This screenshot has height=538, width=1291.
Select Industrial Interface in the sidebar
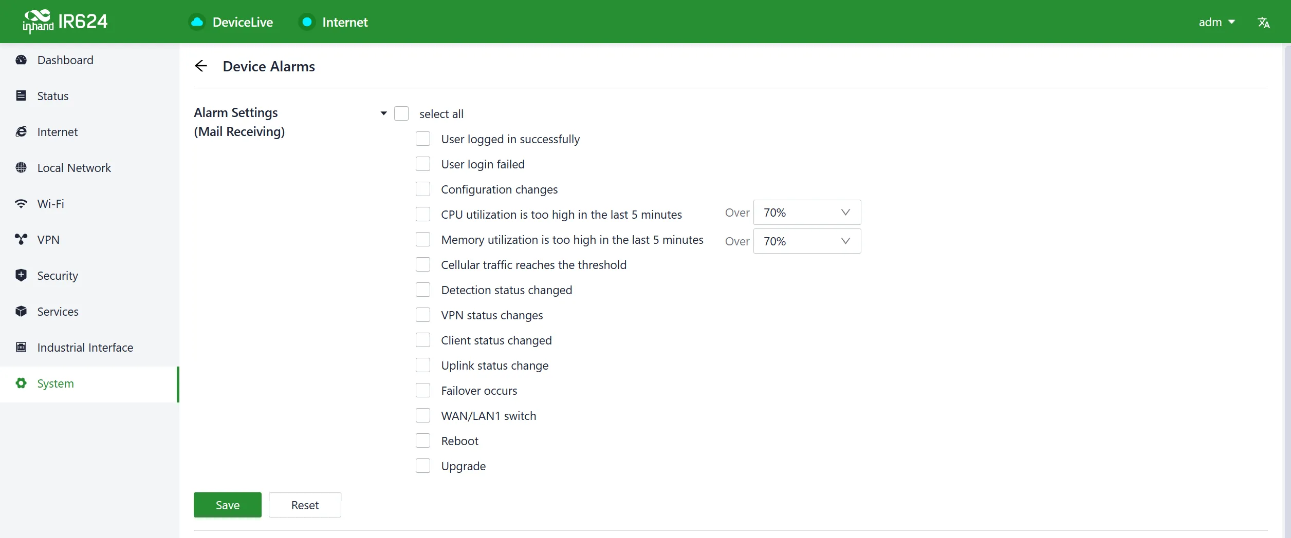tap(89, 348)
